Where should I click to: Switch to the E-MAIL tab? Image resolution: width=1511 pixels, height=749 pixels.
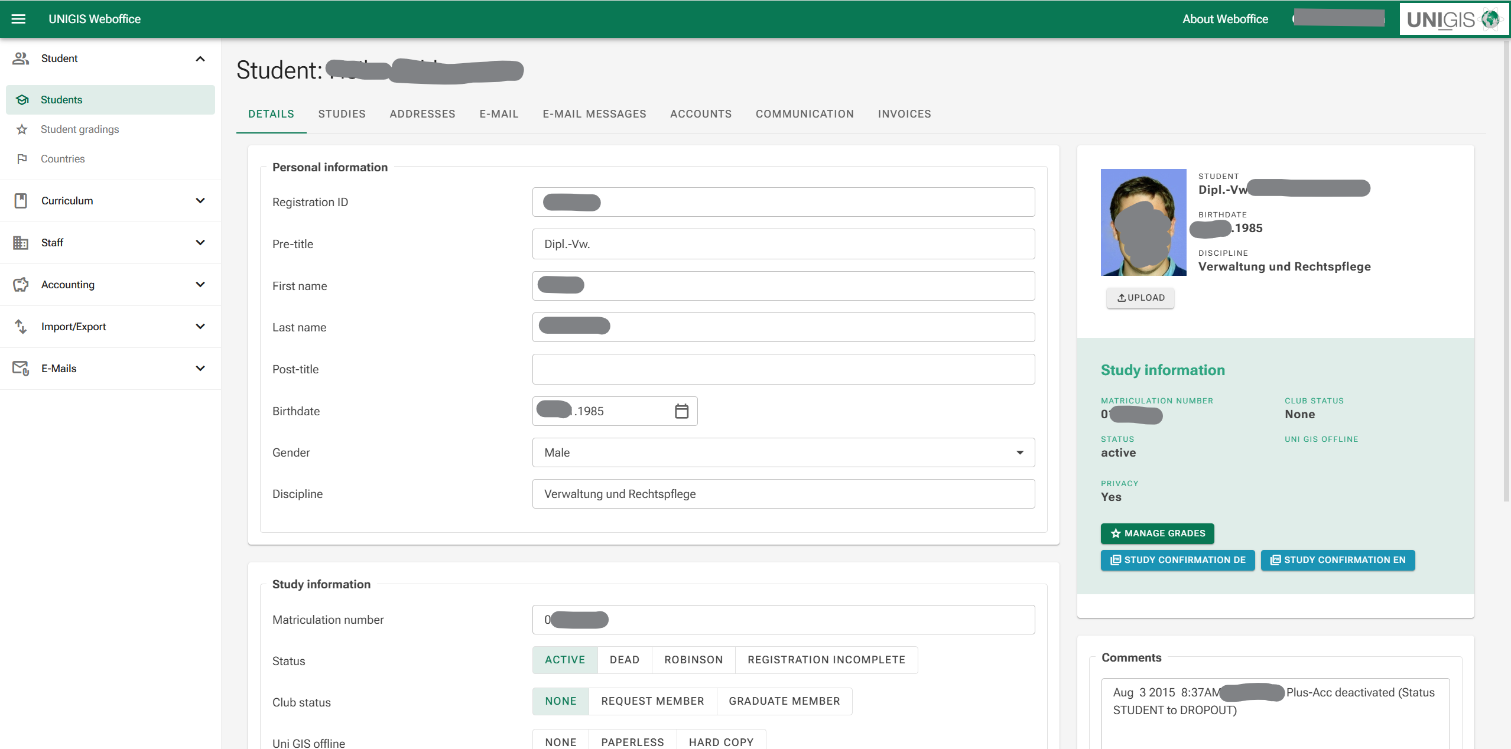click(x=499, y=114)
